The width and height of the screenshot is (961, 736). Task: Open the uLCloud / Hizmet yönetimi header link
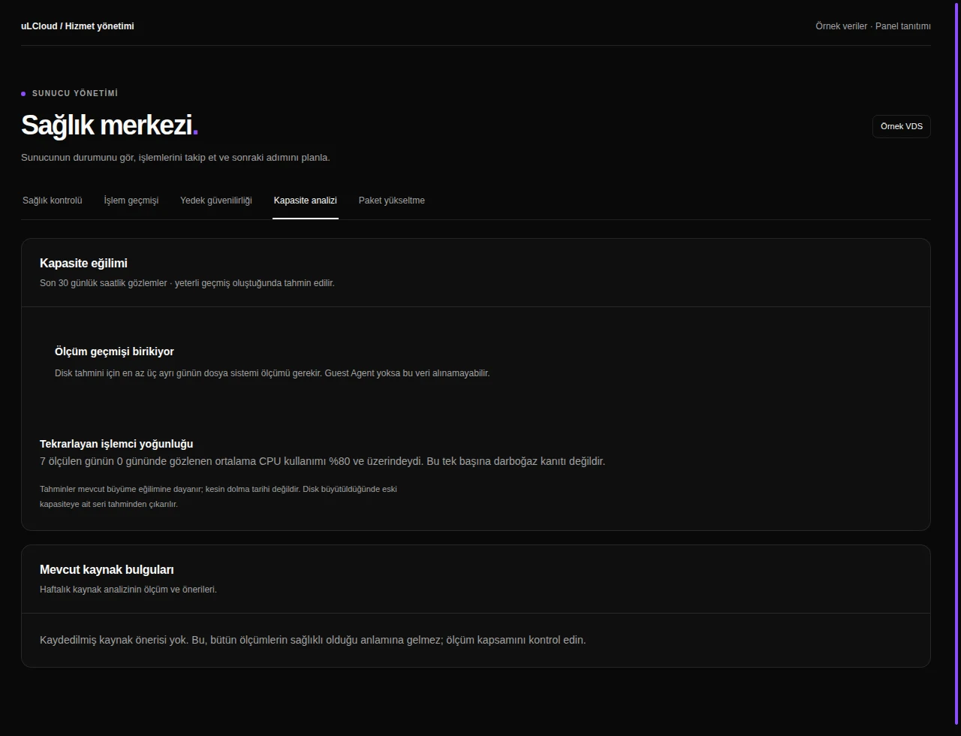(x=77, y=26)
